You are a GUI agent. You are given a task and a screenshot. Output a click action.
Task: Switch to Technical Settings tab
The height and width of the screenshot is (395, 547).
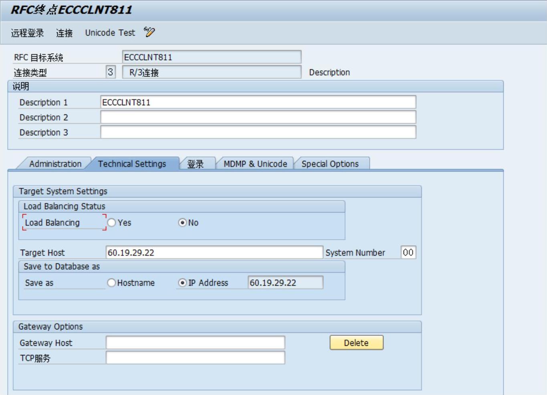tap(132, 164)
